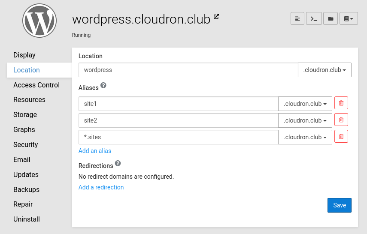
Task: Click the Save button
Action: pos(339,205)
